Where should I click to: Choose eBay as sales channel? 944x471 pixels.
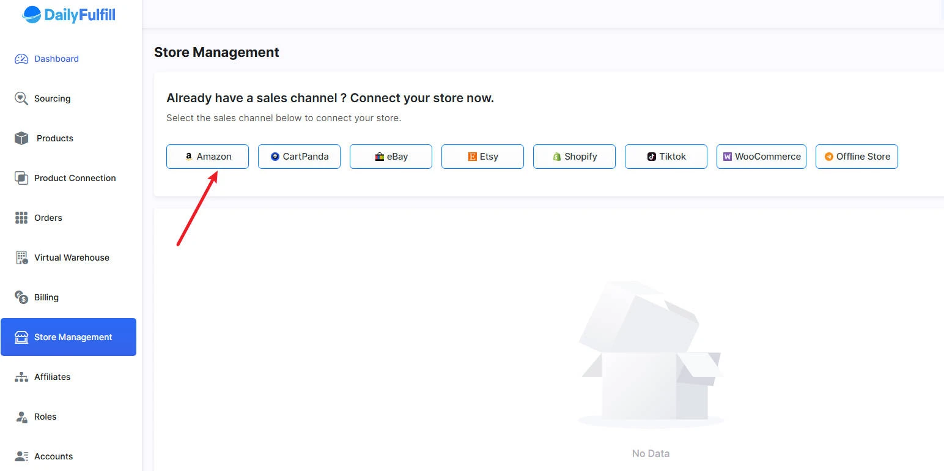pos(391,157)
